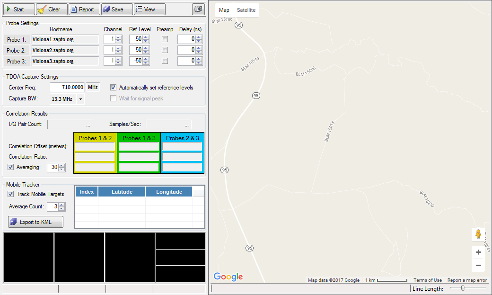Enable Preamp for Probe 1
This screenshot has width=492, height=295.
pyautogui.click(x=165, y=39)
